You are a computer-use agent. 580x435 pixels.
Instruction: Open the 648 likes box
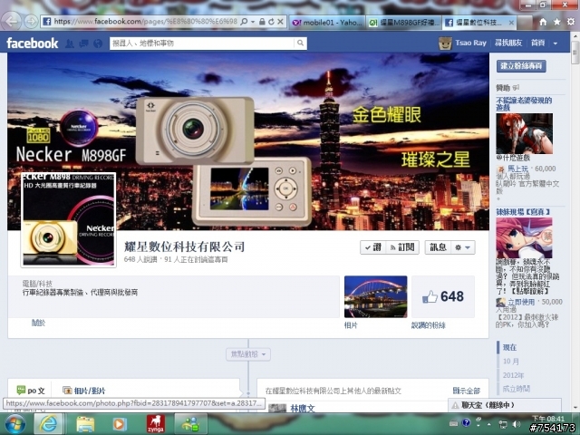point(443,296)
